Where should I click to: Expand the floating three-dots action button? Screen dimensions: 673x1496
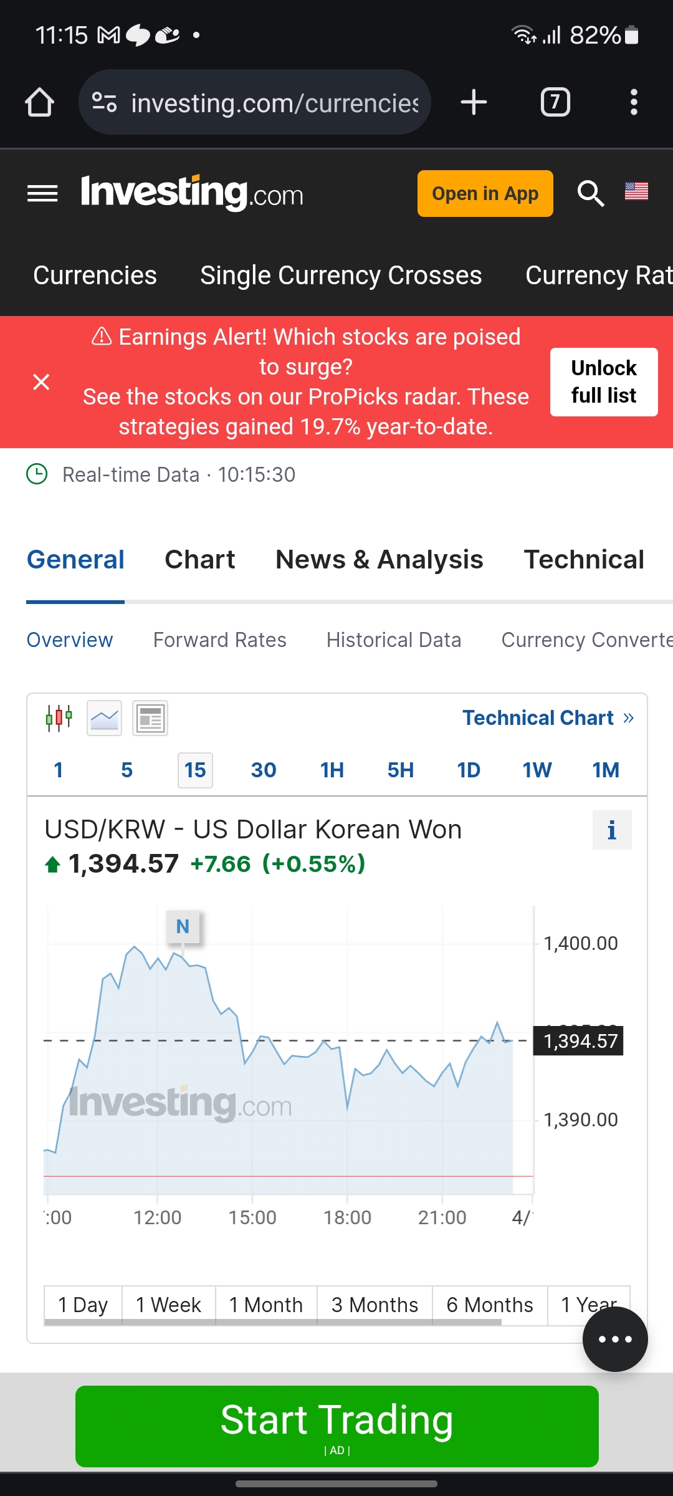click(615, 1339)
